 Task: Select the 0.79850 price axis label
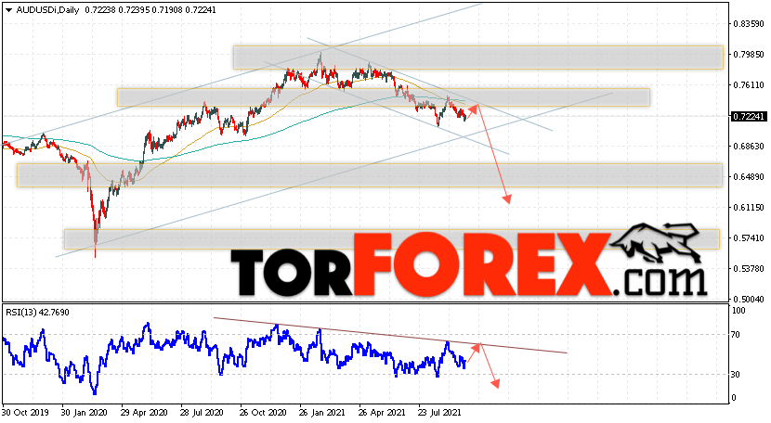pyautogui.click(x=749, y=55)
